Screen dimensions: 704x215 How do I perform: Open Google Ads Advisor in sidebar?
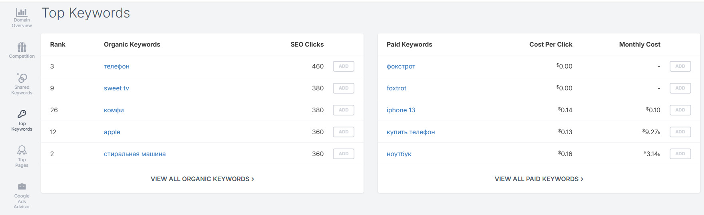pyautogui.click(x=22, y=196)
